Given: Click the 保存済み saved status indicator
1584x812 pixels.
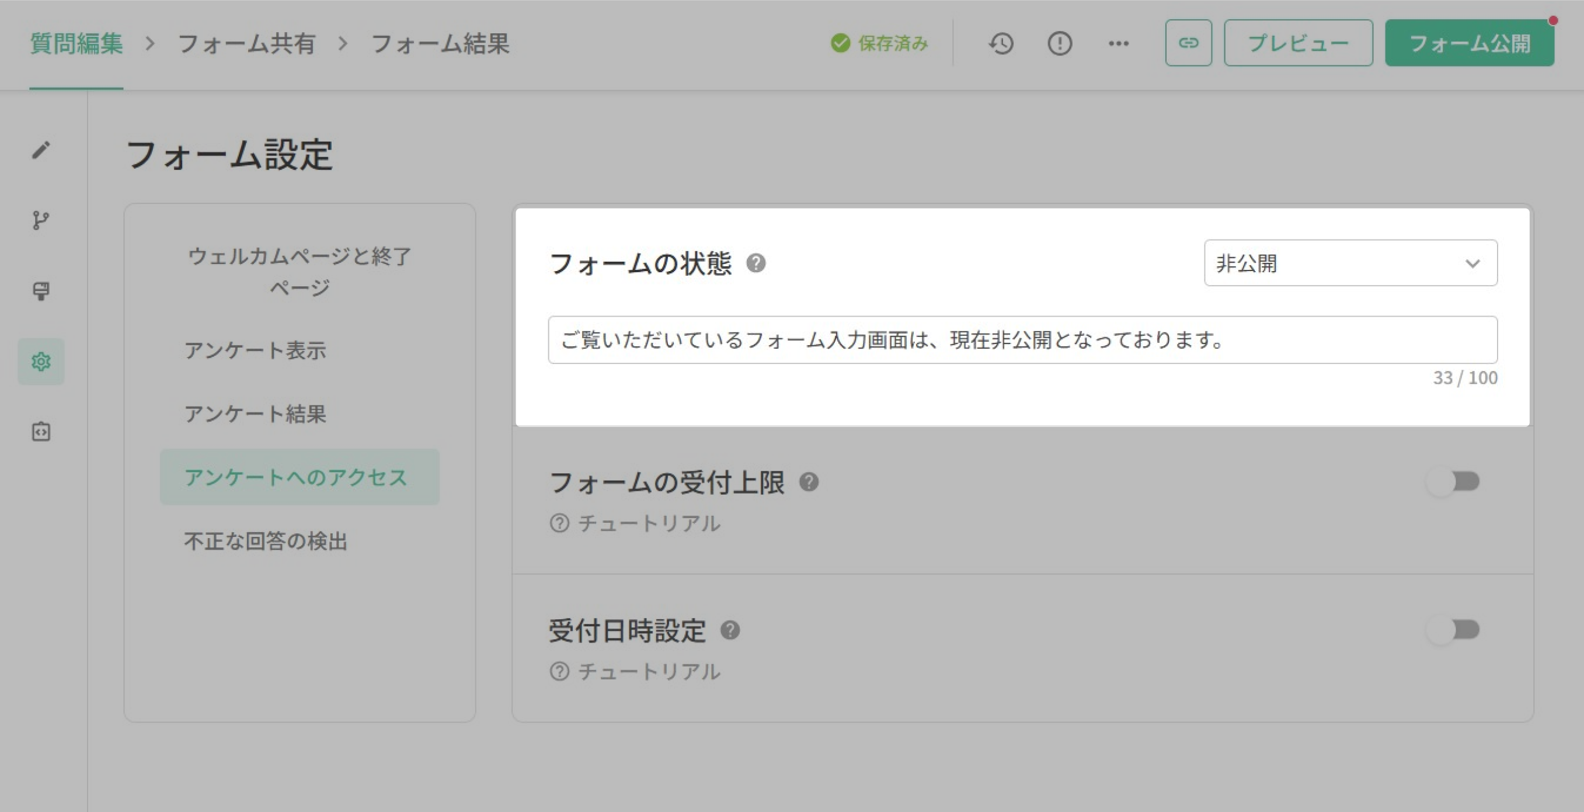Looking at the screenshot, I should click(879, 43).
